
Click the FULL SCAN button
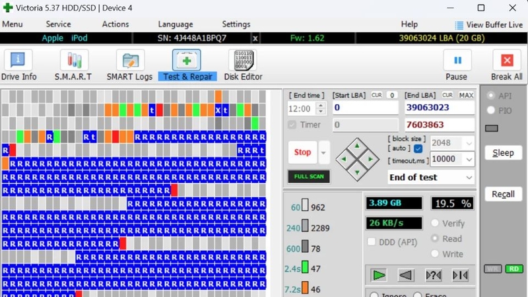pos(309,176)
